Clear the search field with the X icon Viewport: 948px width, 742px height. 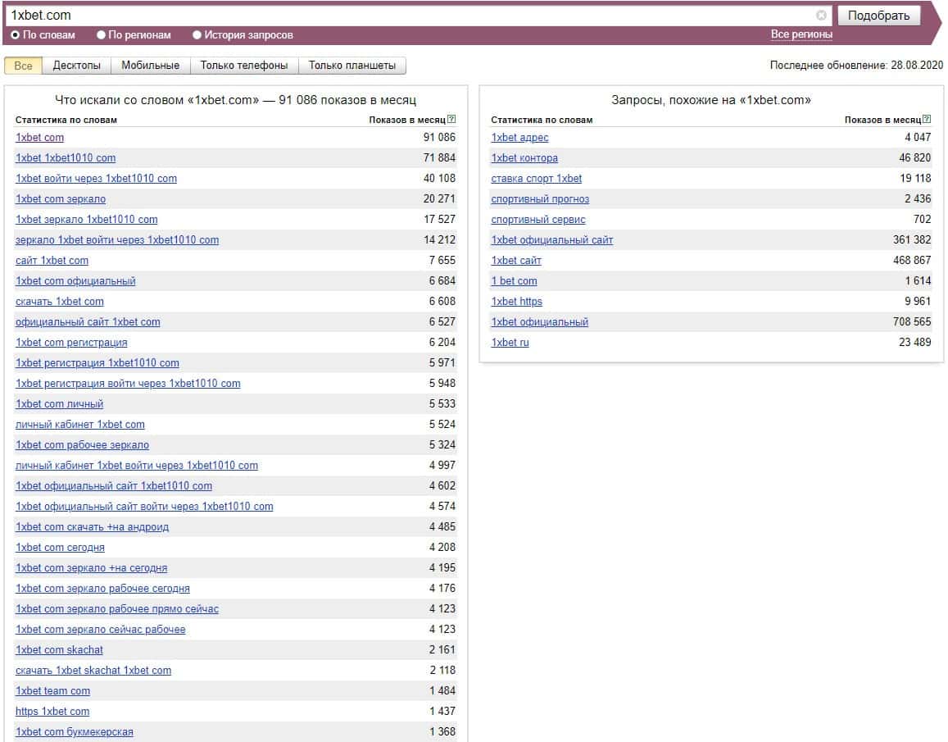tap(821, 16)
